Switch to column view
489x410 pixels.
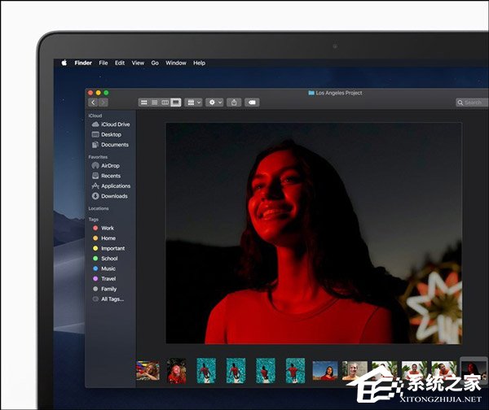[x=165, y=102]
